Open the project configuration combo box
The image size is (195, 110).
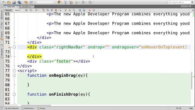click(x=46, y=2)
